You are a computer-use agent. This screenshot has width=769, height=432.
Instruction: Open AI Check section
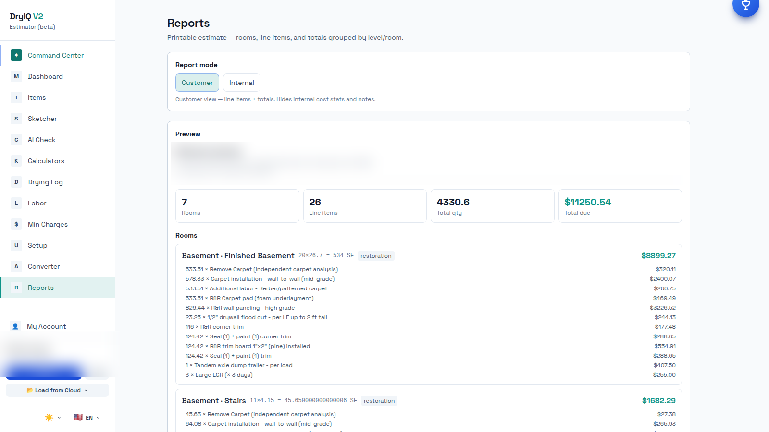coord(58,140)
